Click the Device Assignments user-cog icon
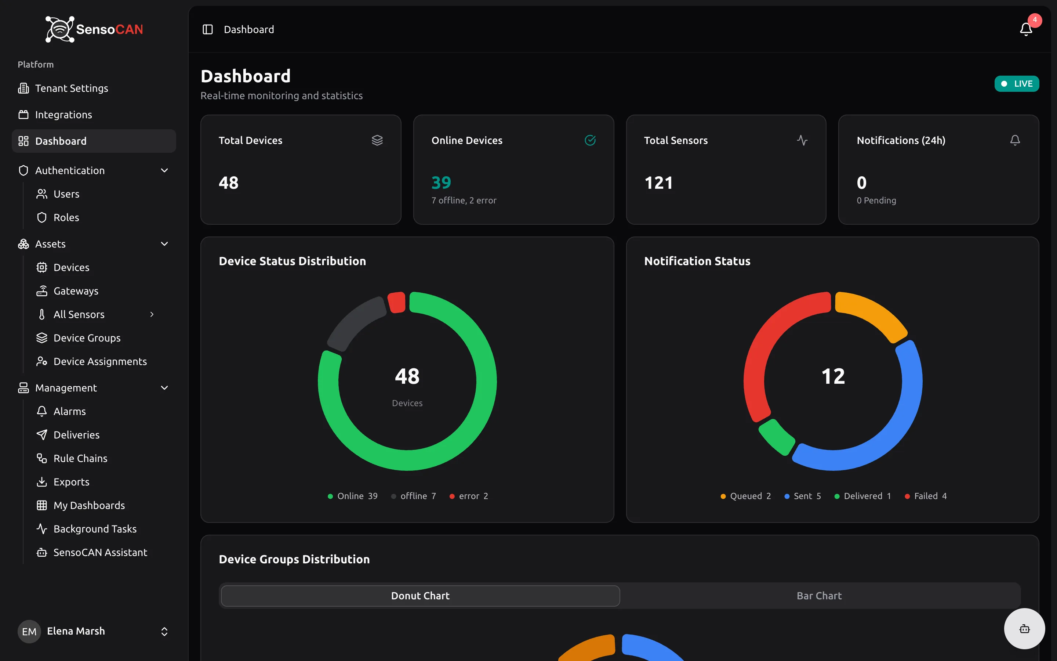 coord(41,362)
